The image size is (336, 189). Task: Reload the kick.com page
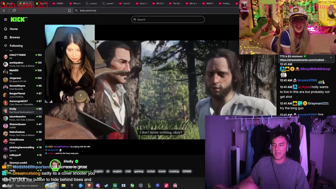14,10
